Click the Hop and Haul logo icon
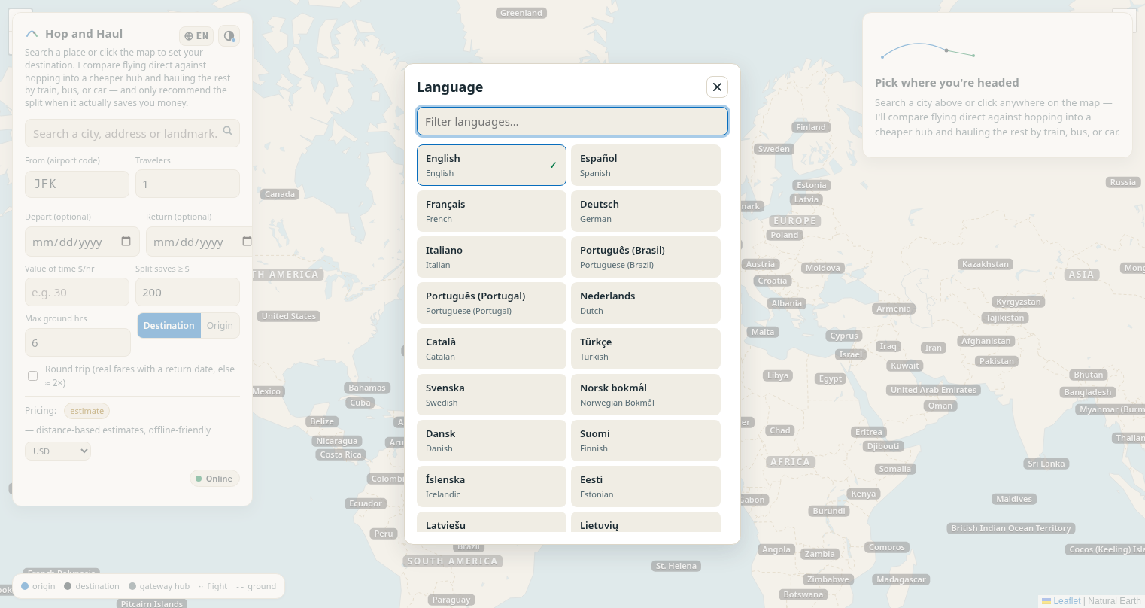1145x608 pixels. click(x=32, y=34)
